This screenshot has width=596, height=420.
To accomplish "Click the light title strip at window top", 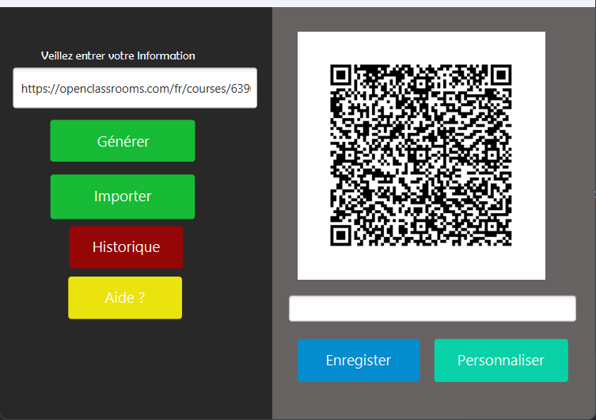I will pyautogui.click(x=298, y=3).
